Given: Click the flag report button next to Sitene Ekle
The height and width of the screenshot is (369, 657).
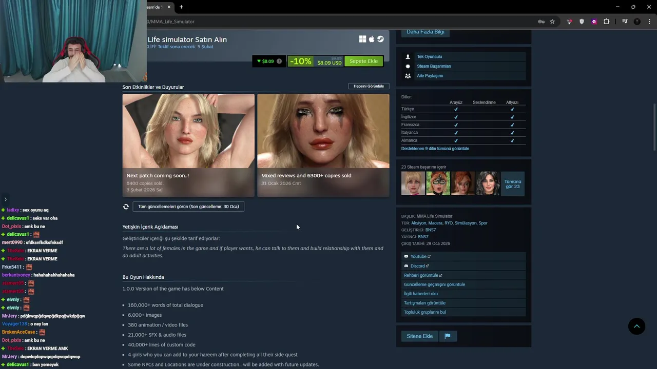Looking at the screenshot, I should pyautogui.click(x=448, y=336).
